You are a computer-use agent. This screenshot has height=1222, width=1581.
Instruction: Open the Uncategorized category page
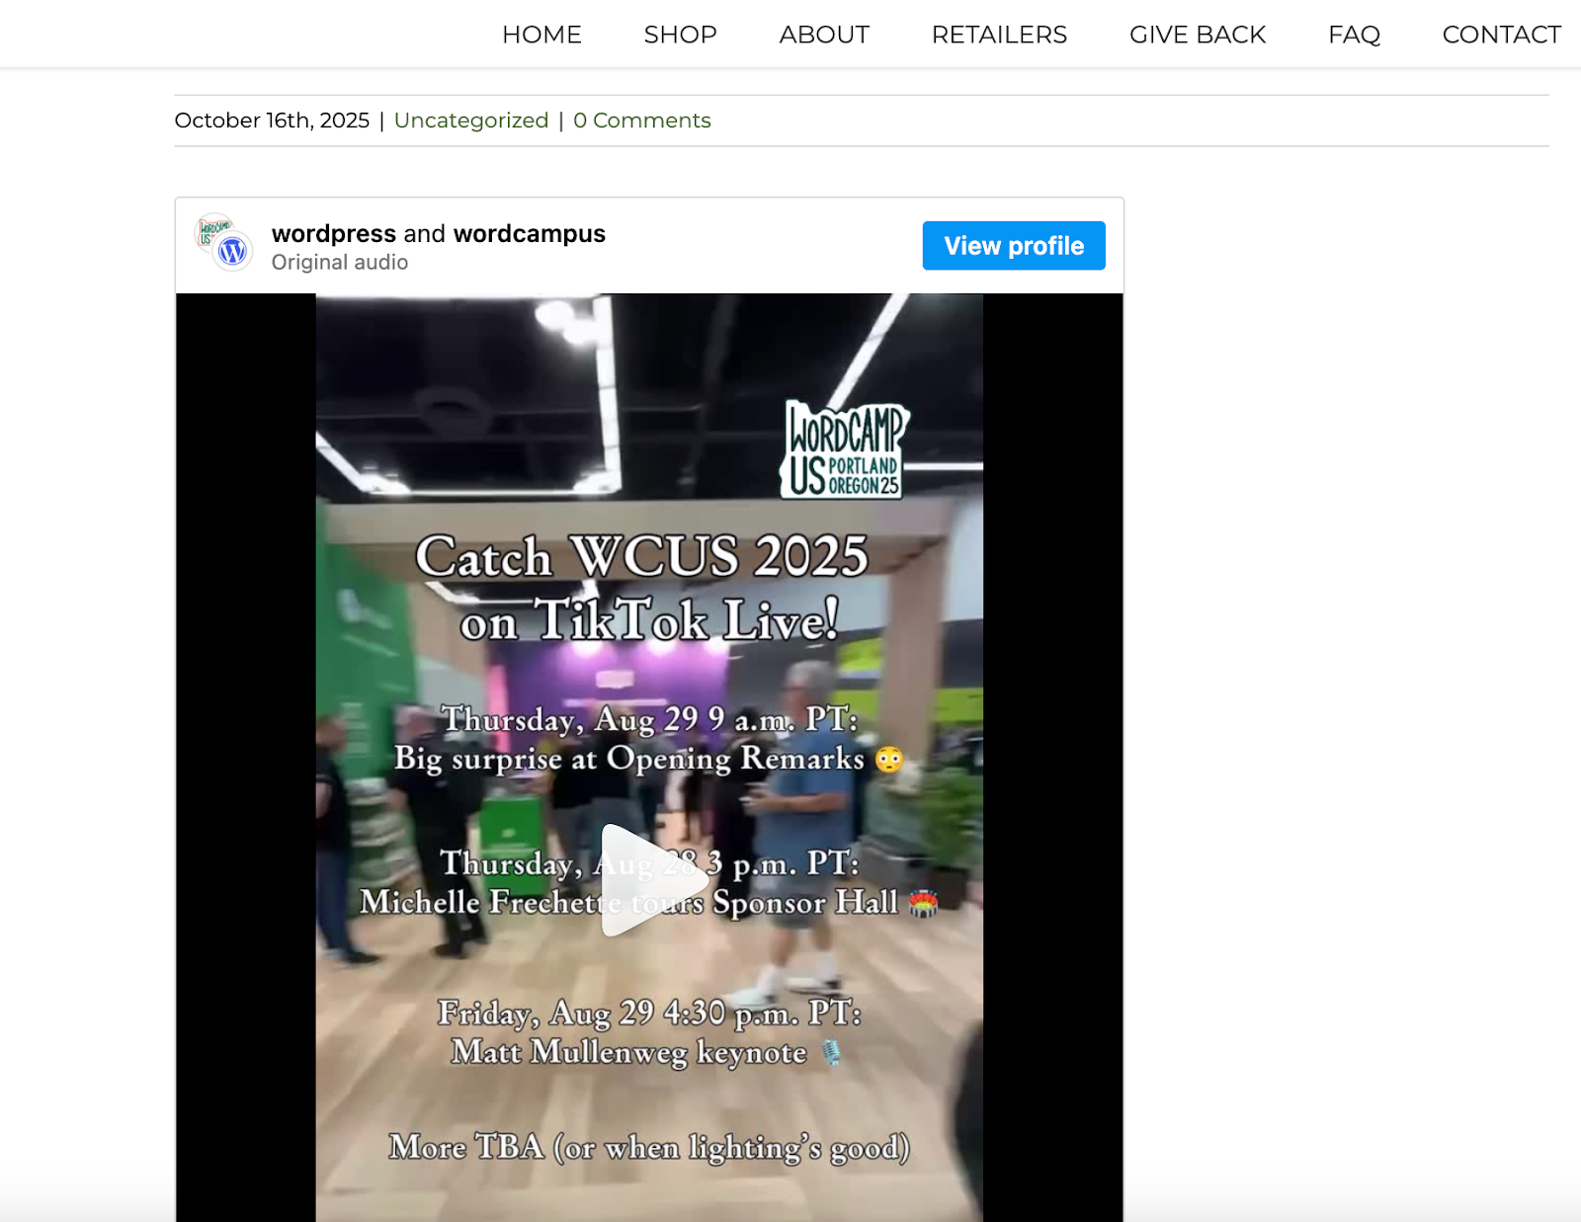[471, 120]
